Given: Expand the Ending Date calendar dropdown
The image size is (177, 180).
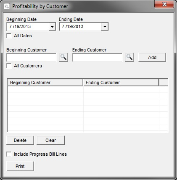Looking at the screenshot, I should tap(105, 26).
